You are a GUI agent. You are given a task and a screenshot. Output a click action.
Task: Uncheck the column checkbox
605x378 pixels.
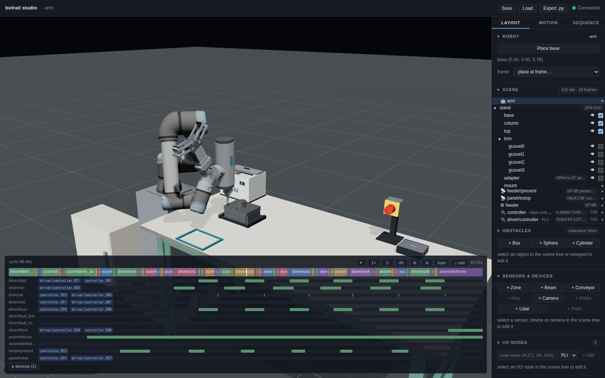click(600, 123)
